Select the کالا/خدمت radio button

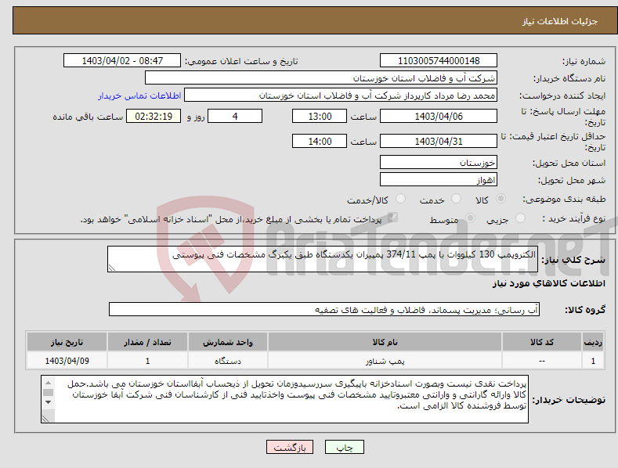400,199
